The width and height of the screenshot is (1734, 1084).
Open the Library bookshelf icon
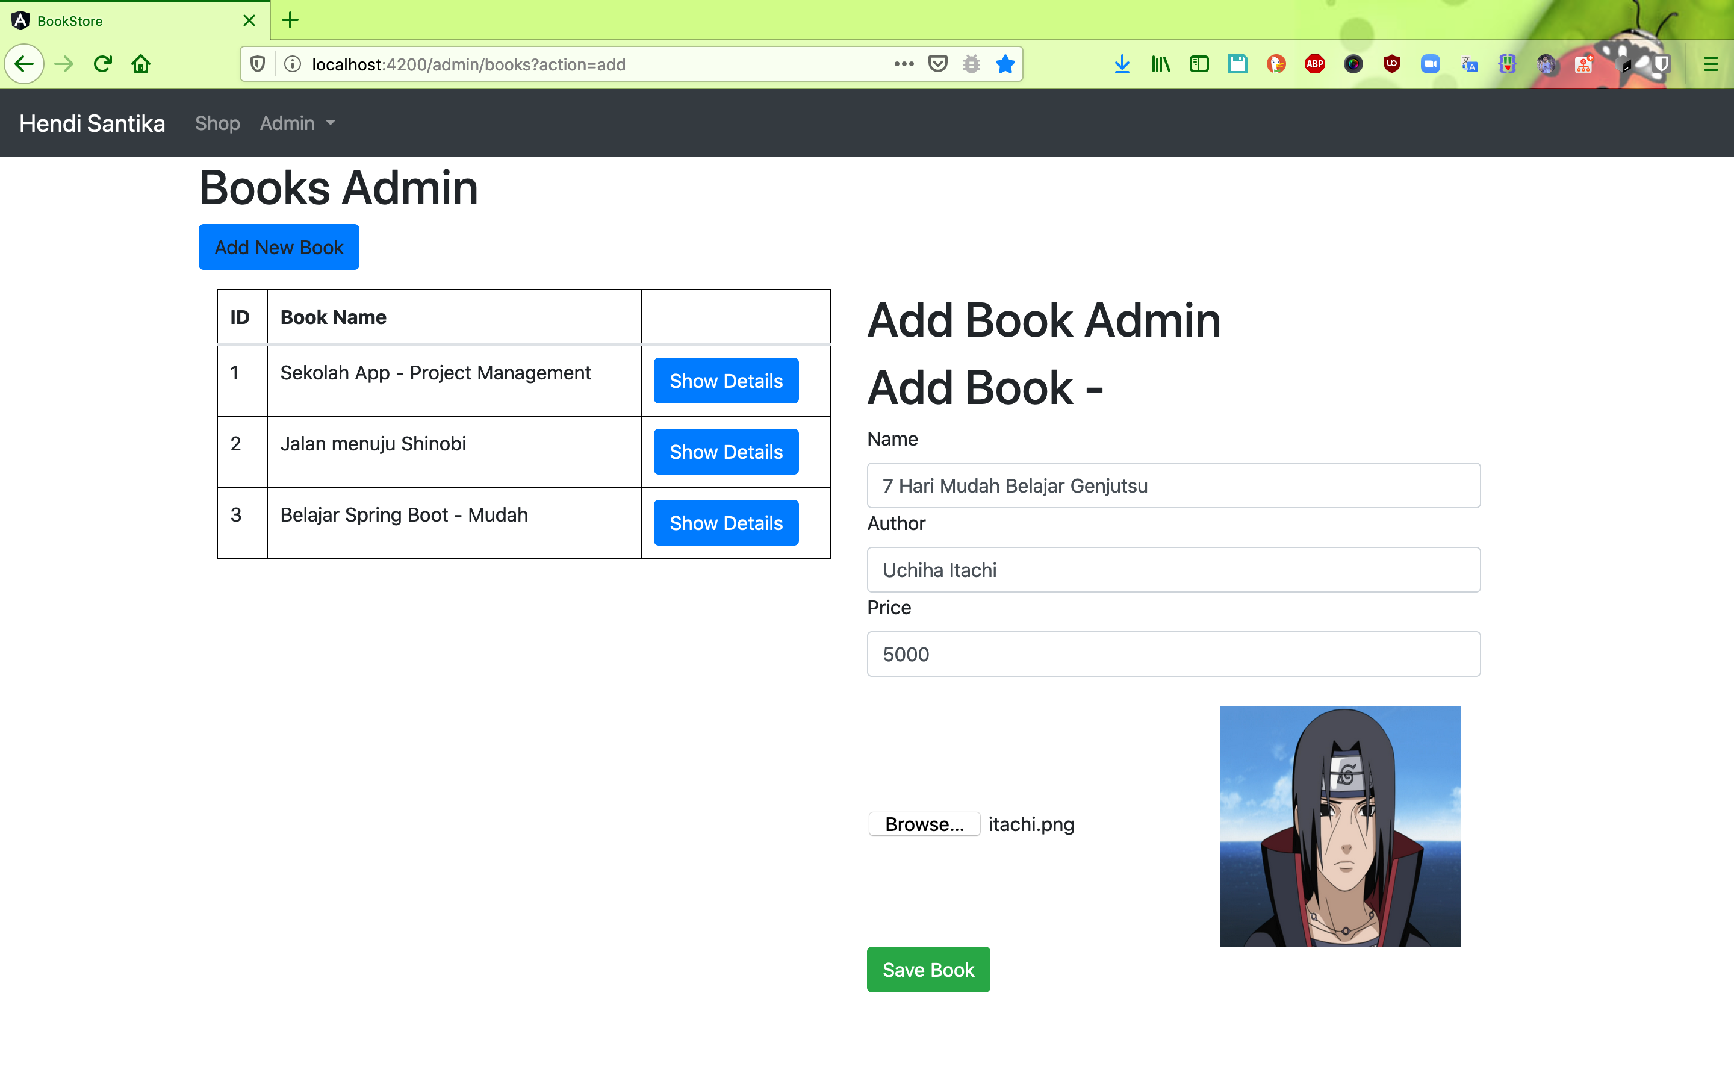pos(1161,64)
